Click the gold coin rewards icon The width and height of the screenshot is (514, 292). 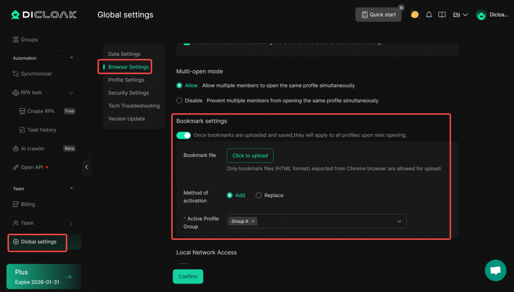coord(415,15)
